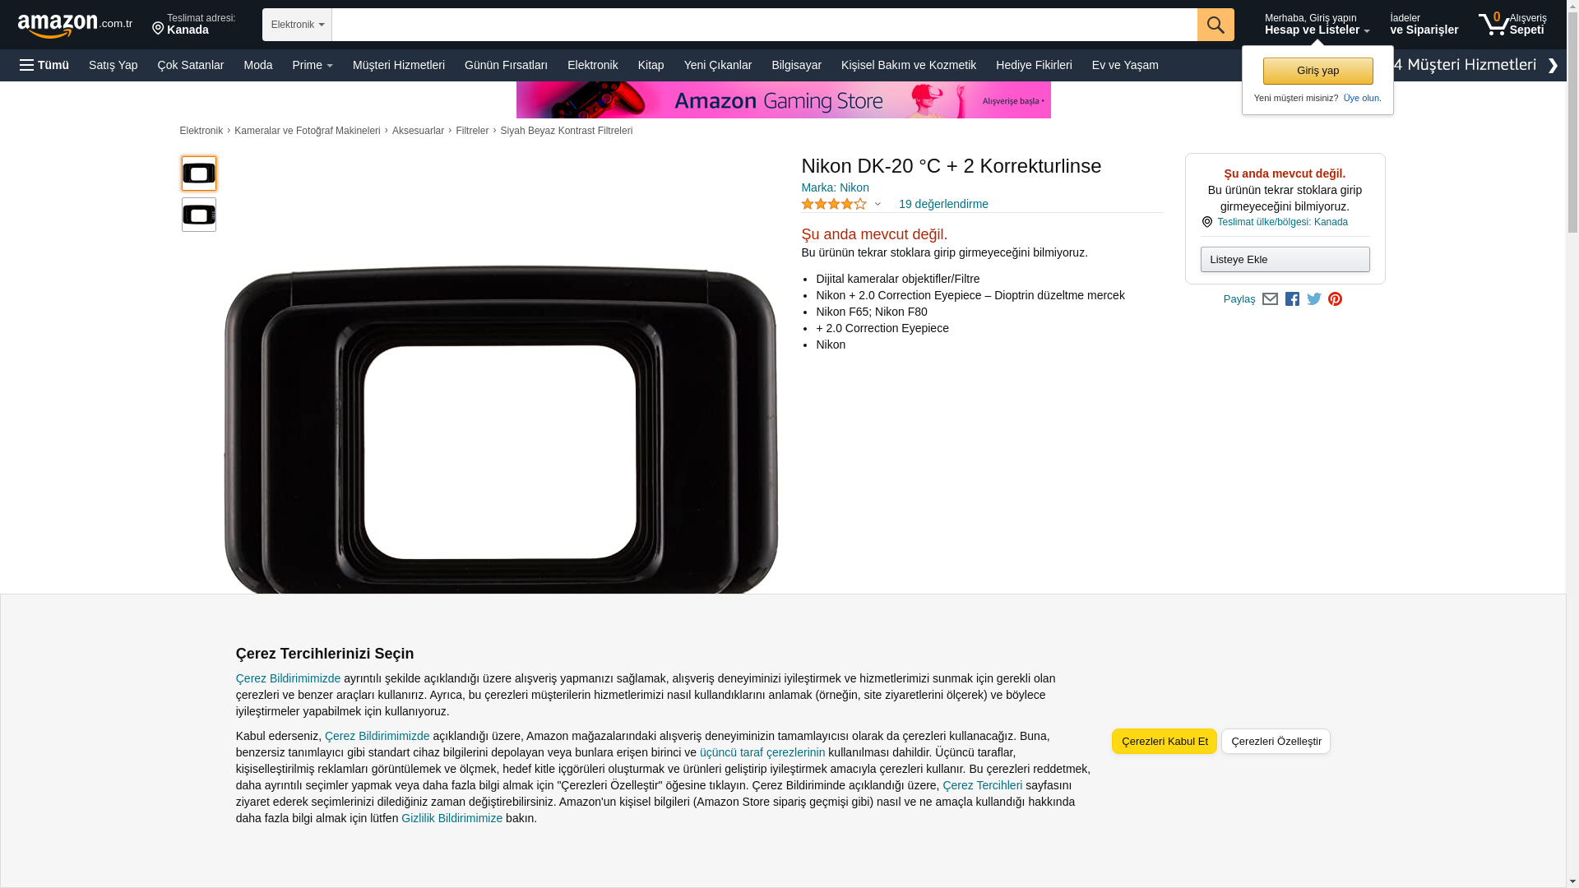1579x888 pixels.
Task: Open the Gizlilik Bildirimimize link
Action: click(x=451, y=818)
